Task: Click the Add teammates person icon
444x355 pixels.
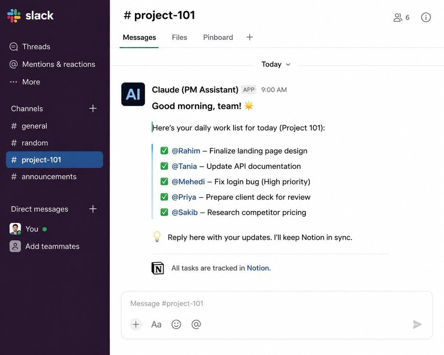Action: coord(15,246)
